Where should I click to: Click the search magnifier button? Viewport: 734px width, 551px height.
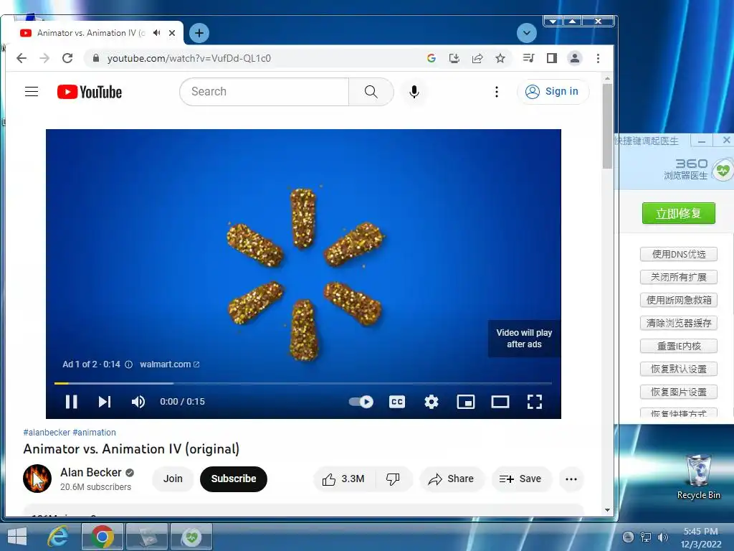pos(371,91)
